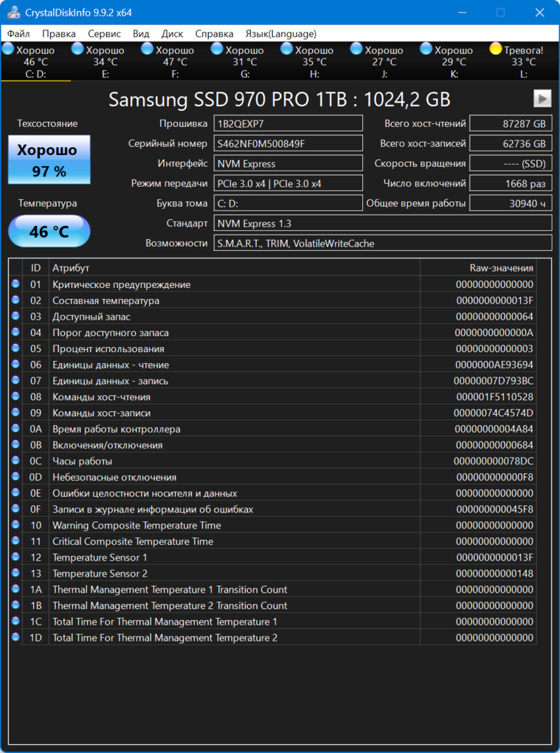The image size is (560, 753).
Task: Select Thermal Management Temperature 2 Transition Count row
Action: 272,605
